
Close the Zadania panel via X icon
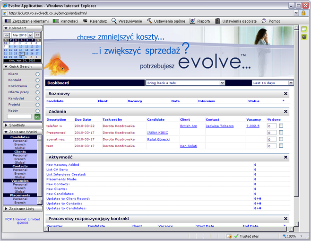285,112
